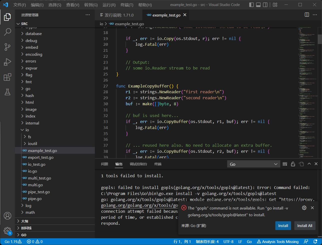Open the Extensions view

click(7, 77)
